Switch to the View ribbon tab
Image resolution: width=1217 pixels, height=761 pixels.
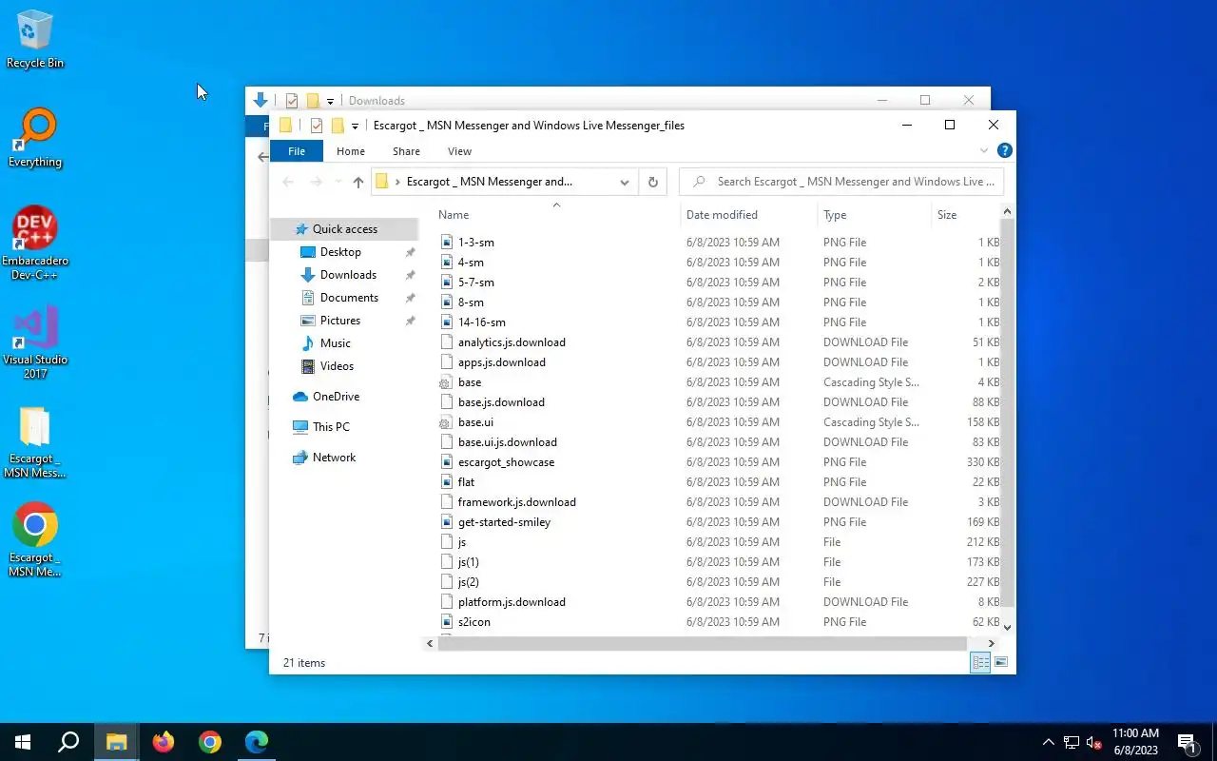[x=459, y=151]
